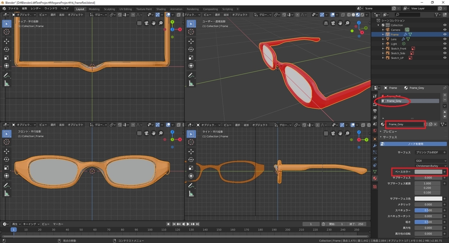Open the ファイル menu
Viewport: 449px width, 243px height.
[x=13, y=8]
